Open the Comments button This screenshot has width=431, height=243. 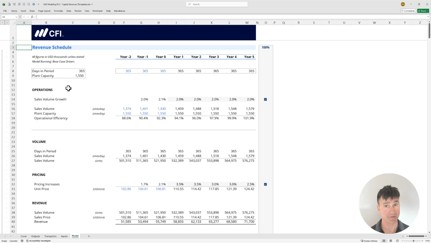click(408, 11)
